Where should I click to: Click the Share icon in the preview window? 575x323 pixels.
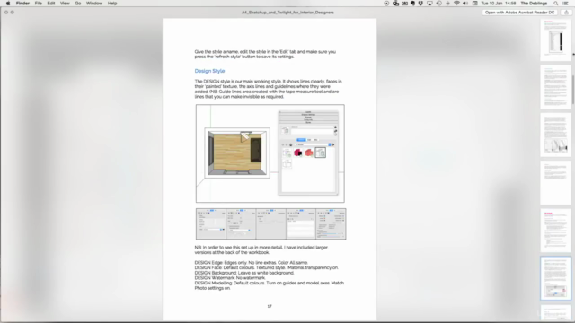pyautogui.click(x=566, y=13)
